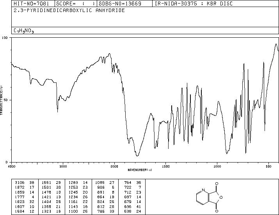Screen dimensions: 279x215
Task: Click the 50 label on the transmittance axis
Action: 6,100
